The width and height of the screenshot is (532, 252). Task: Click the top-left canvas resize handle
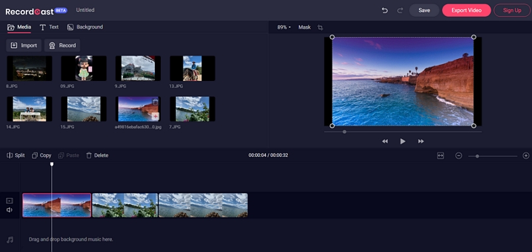pos(332,37)
